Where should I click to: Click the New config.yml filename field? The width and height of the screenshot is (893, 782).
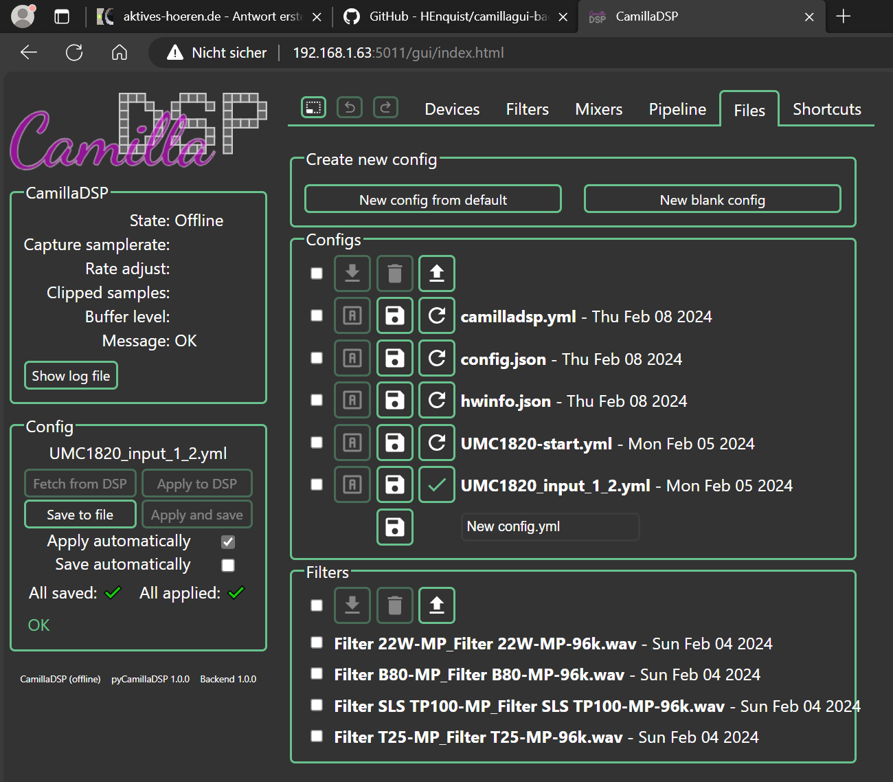[x=550, y=526]
